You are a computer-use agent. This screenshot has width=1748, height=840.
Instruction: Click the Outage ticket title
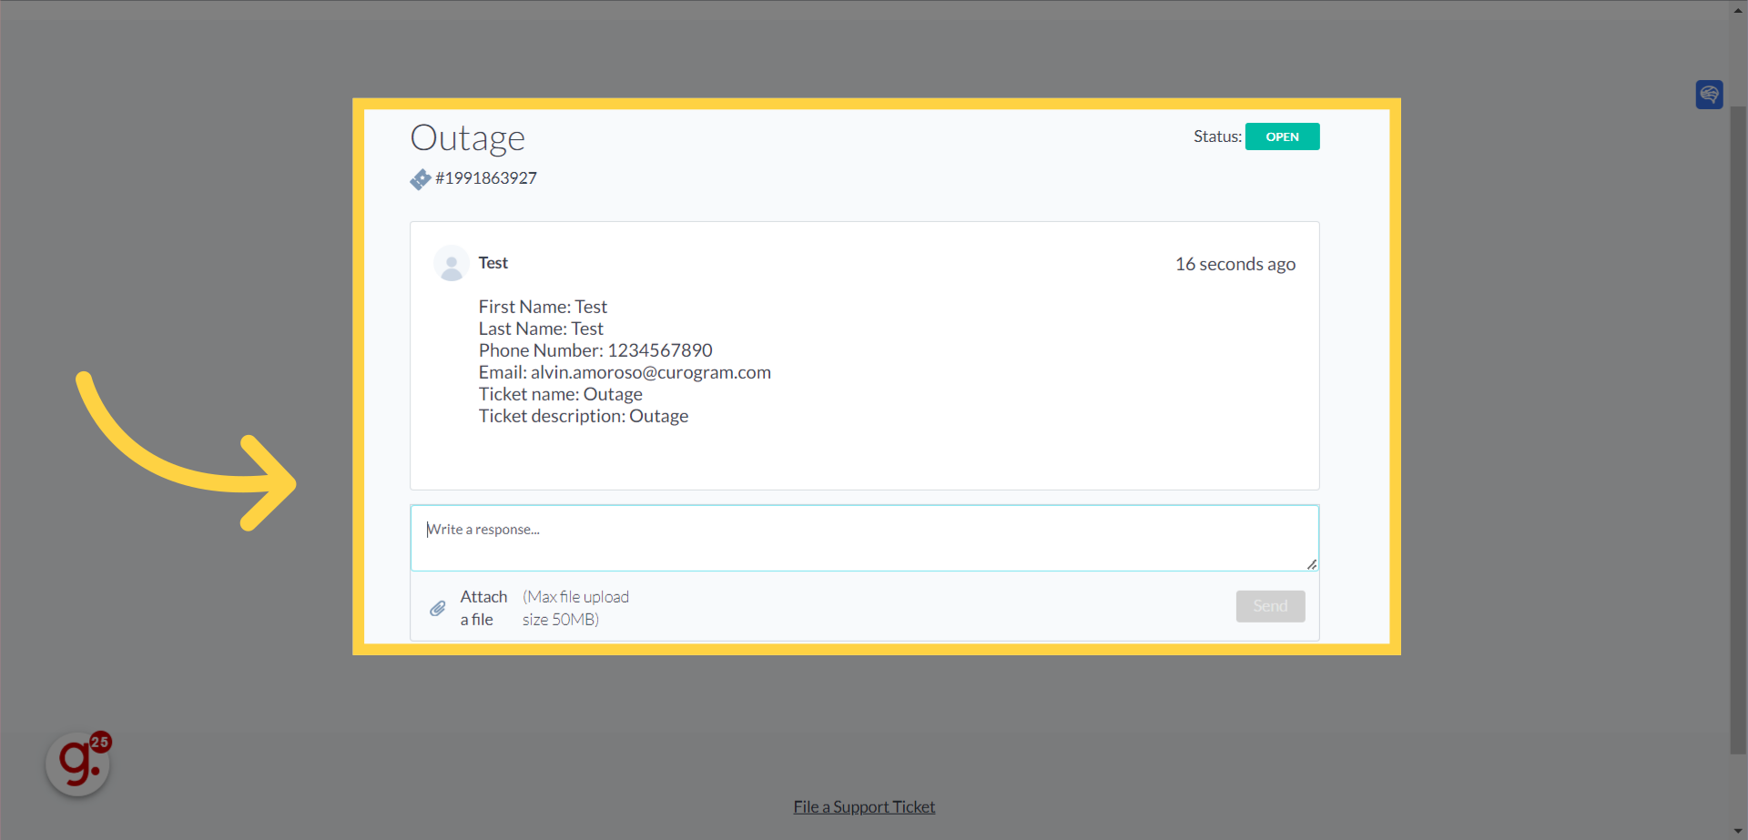[467, 137]
